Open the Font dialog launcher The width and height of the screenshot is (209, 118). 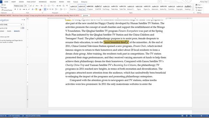click(x=42, y=13)
